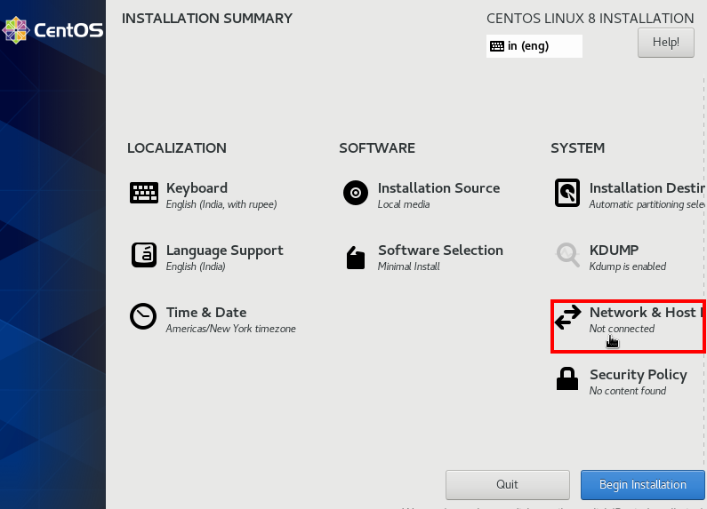Click 'Not connected' network status text
Image resolution: width=707 pixels, height=509 pixels.
coord(622,329)
